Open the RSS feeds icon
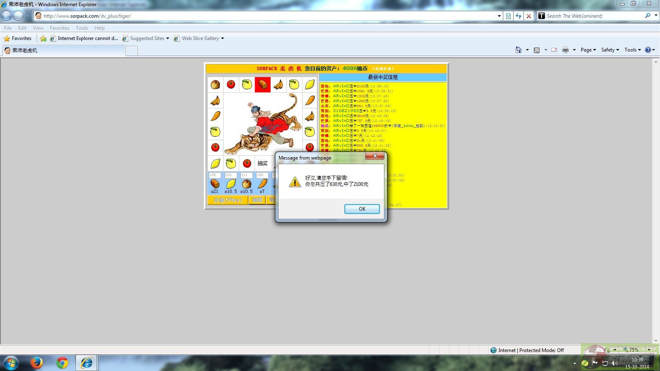This screenshot has height=371, width=660. (x=537, y=50)
